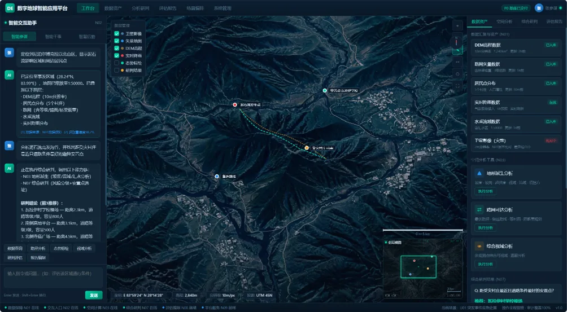Click the teal 安置点 school marker on the map
The height and width of the screenshot is (312, 567).
325,90
